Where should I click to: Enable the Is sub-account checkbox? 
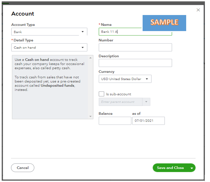click(x=101, y=94)
